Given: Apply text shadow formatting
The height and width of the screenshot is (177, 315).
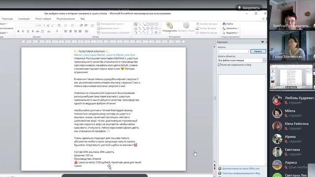Looking at the screenshot, I should (x=33, y=31).
